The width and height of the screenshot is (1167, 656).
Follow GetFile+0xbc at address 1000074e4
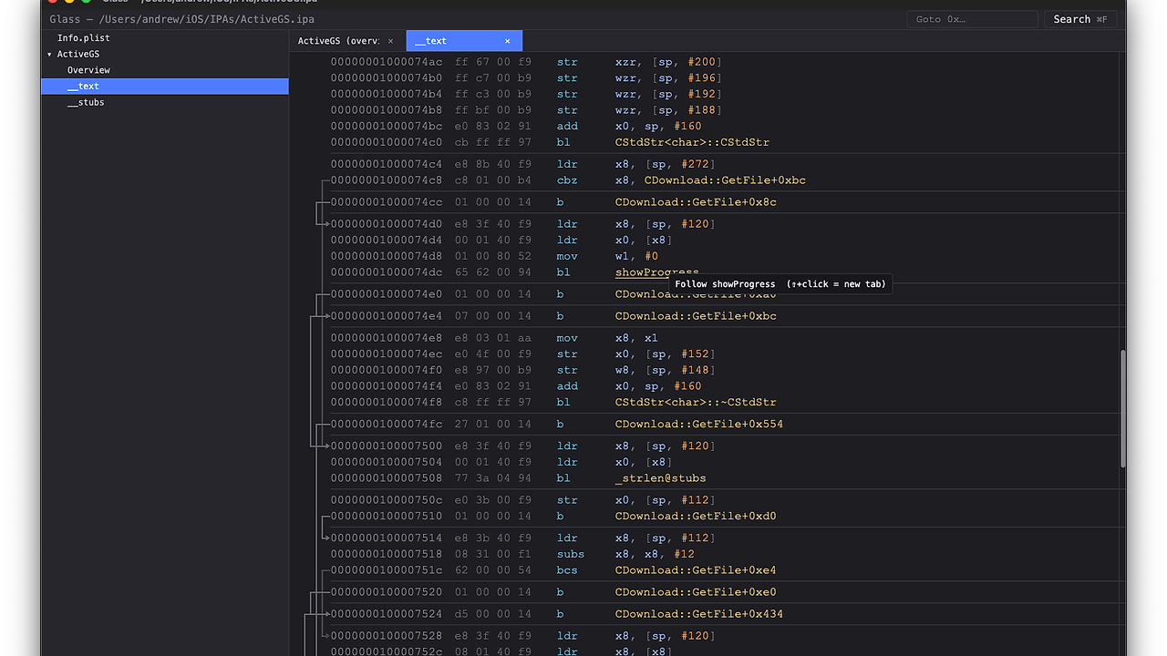pos(696,316)
